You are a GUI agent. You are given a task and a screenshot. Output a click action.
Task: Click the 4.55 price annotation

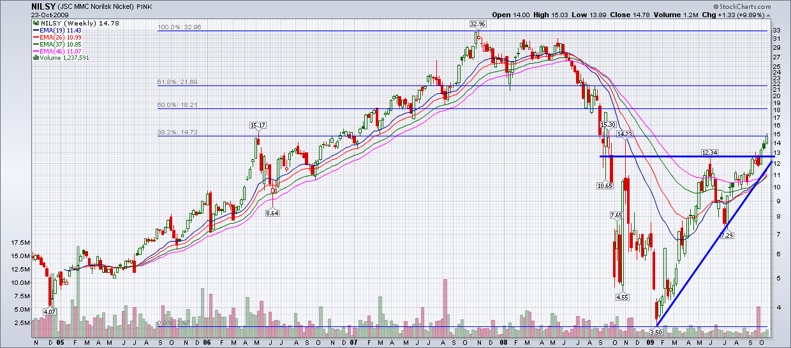[x=623, y=298]
